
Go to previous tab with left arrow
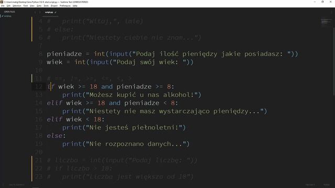pos(35,13)
